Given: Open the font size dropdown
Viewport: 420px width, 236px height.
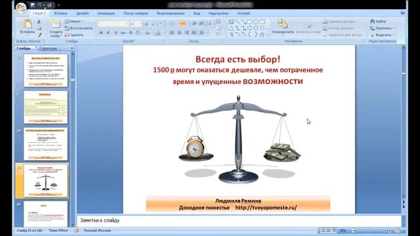Looking at the screenshot, I should pyautogui.click(x=140, y=24).
